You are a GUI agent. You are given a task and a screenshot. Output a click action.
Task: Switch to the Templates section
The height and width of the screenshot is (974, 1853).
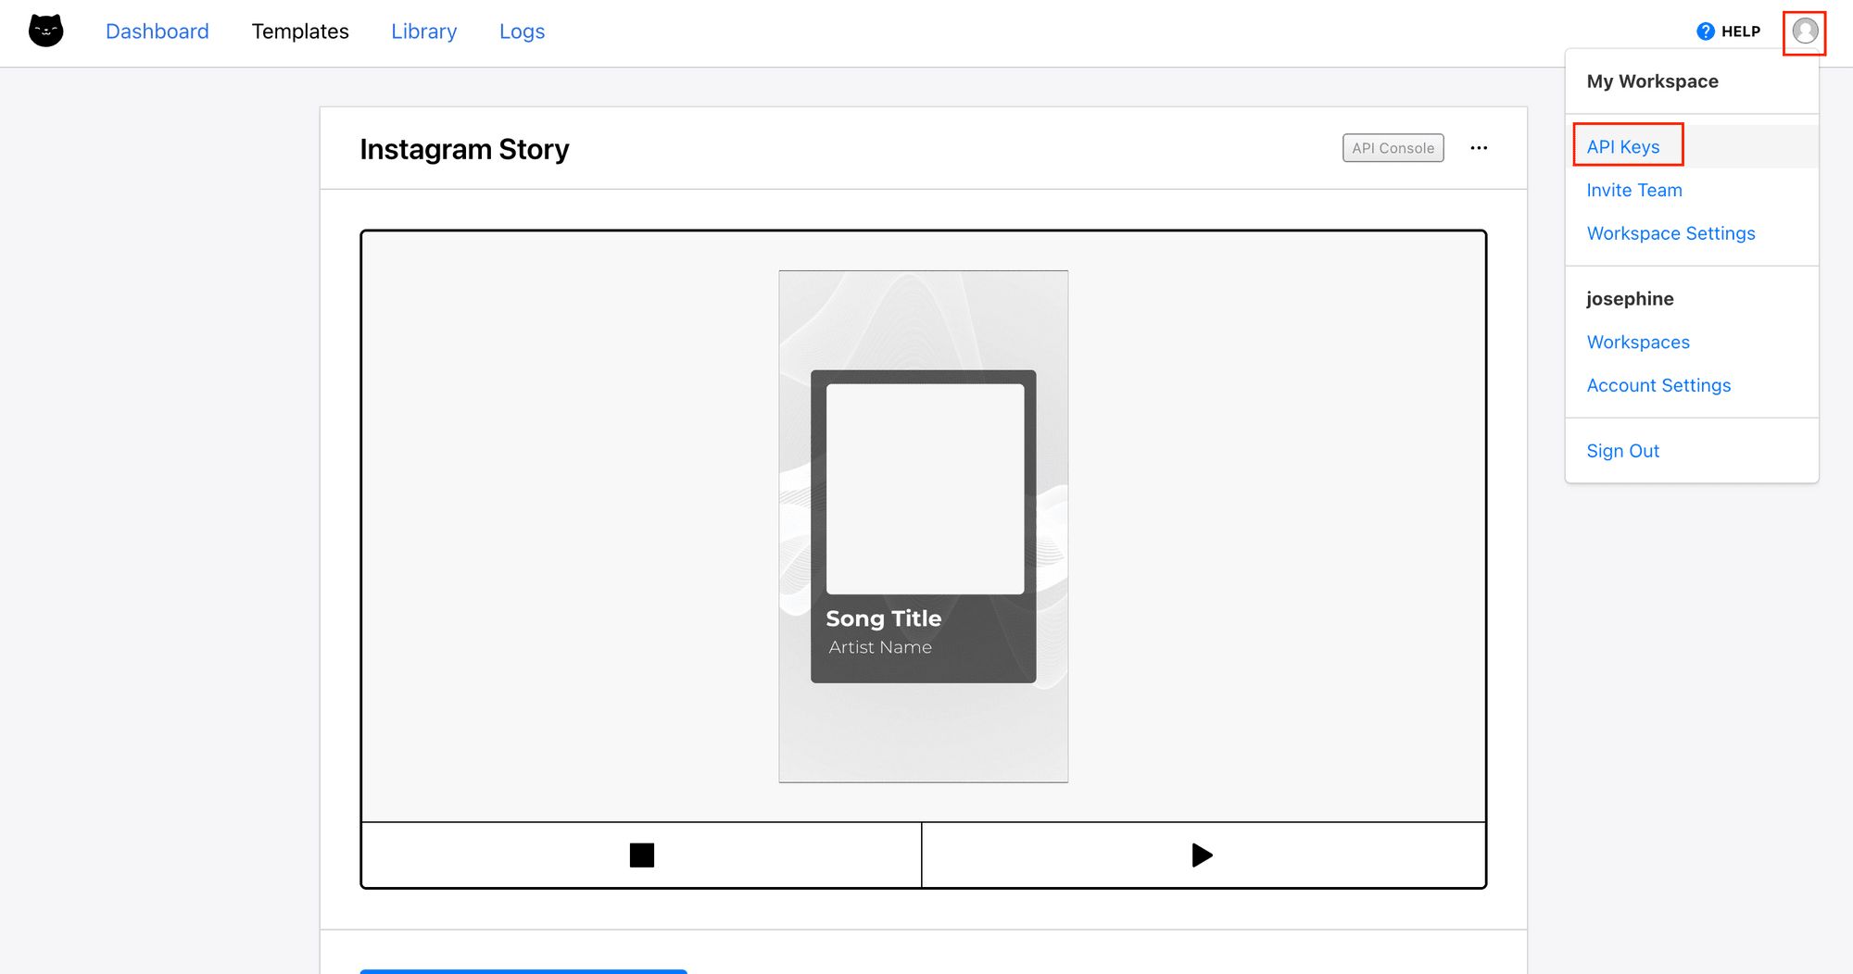tap(299, 31)
